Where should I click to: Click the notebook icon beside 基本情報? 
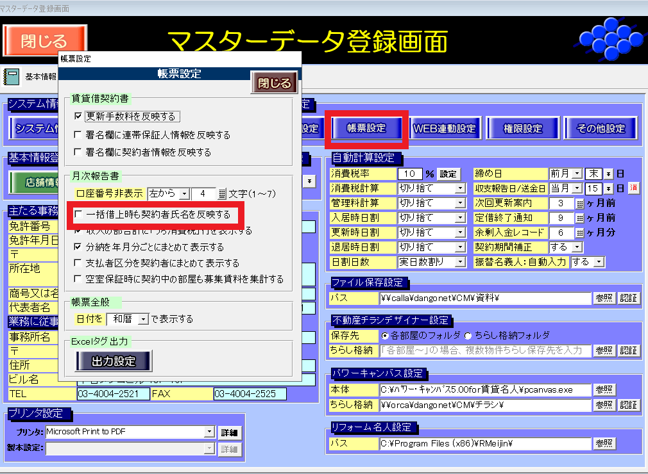[x=12, y=76]
